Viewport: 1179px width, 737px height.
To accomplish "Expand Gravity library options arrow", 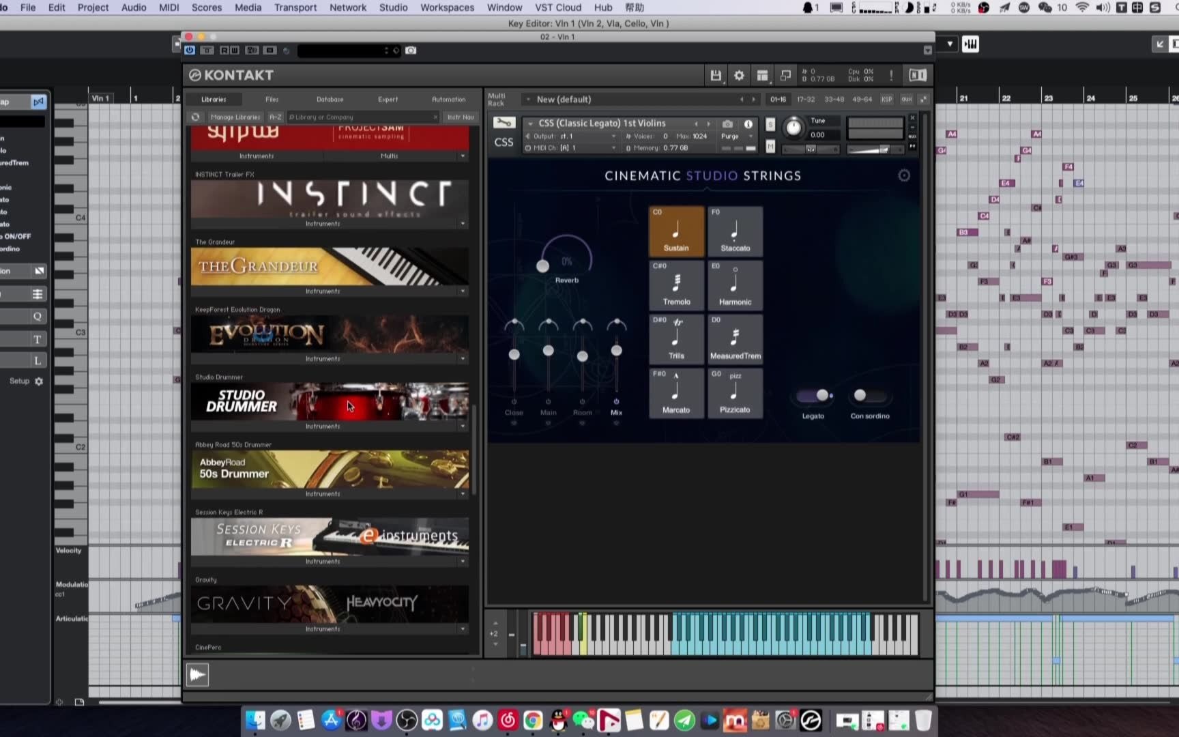I will point(463,629).
